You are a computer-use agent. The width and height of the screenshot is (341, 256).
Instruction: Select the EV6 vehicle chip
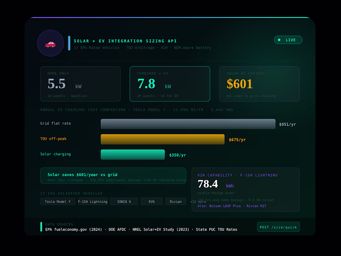click(x=152, y=201)
